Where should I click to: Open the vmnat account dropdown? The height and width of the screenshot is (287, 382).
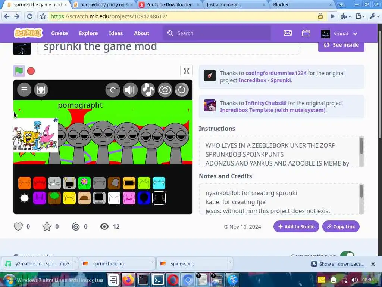click(339, 33)
